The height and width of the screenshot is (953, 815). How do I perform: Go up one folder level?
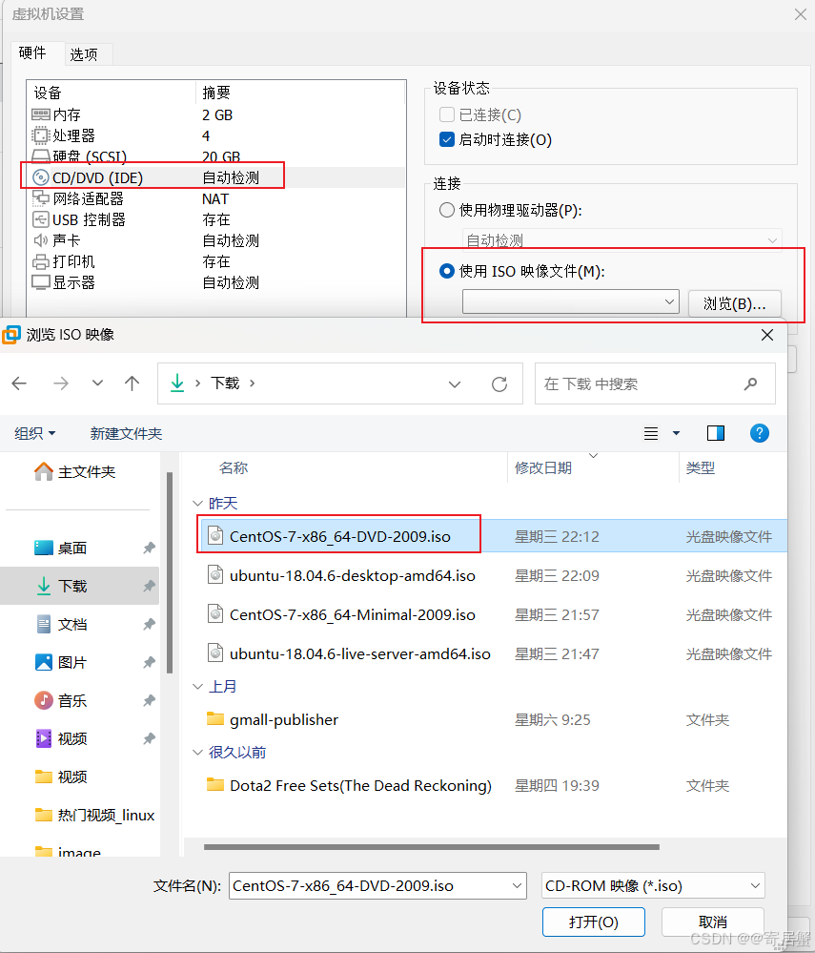tap(132, 383)
